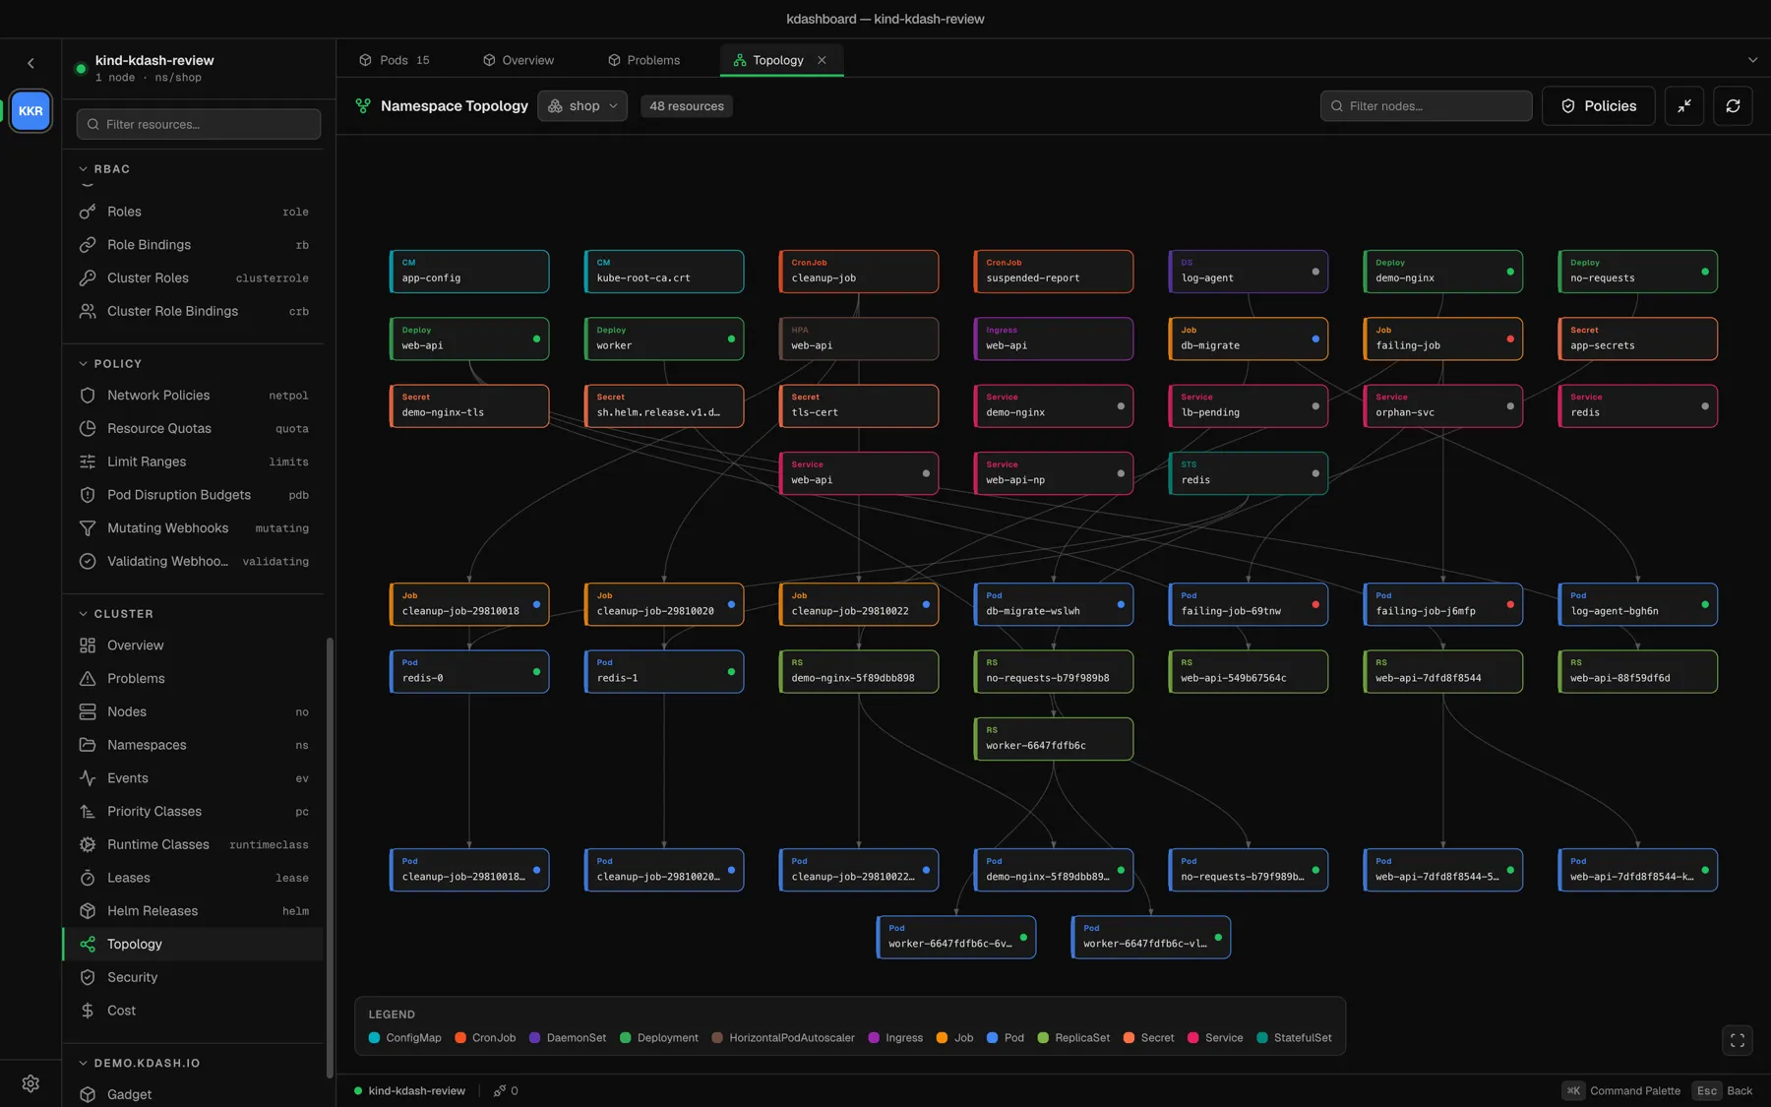Click Secret color dot in legend
Image resolution: width=1771 pixels, height=1107 pixels.
pos(1130,1037)
